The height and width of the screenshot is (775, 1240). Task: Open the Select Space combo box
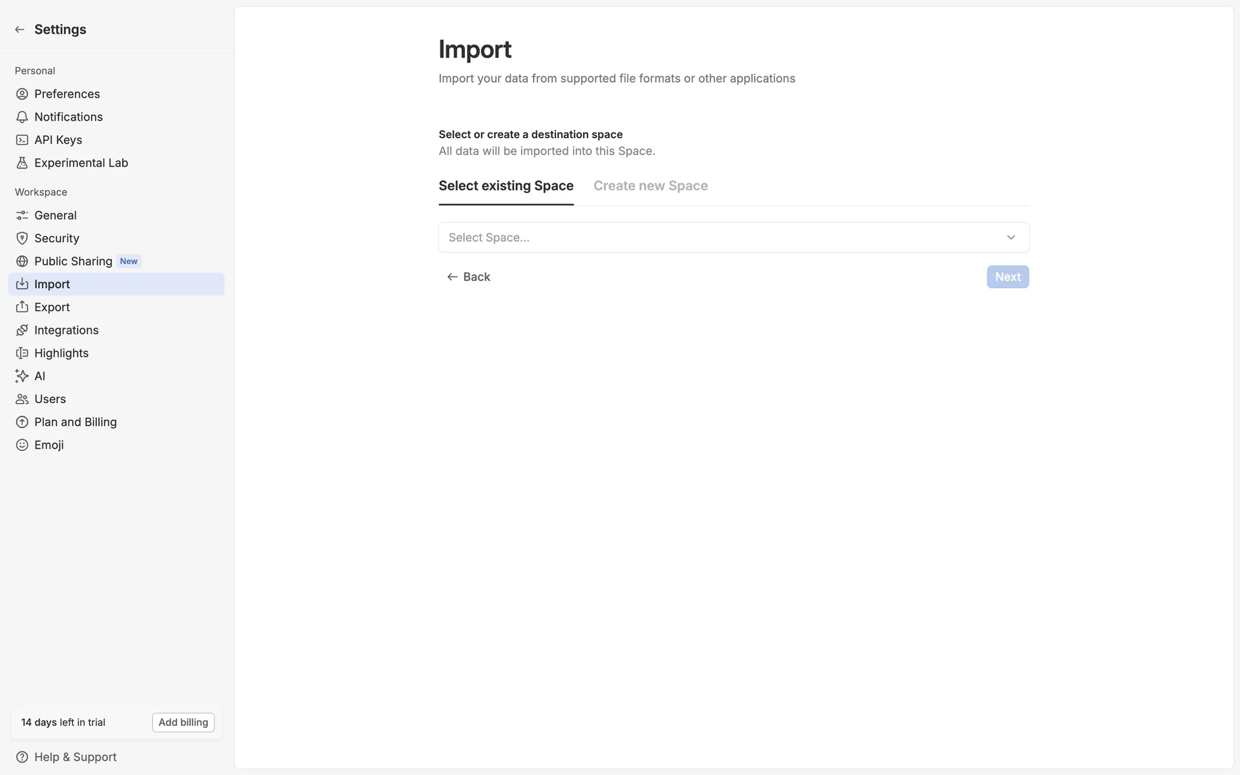[723, 238]
